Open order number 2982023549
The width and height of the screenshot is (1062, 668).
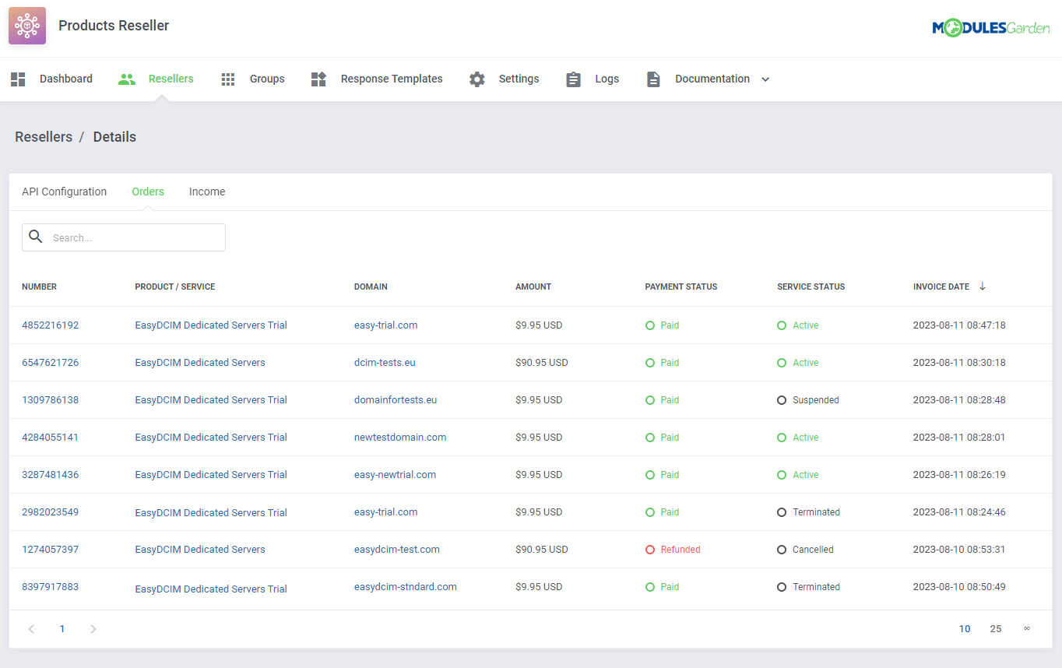50,512
